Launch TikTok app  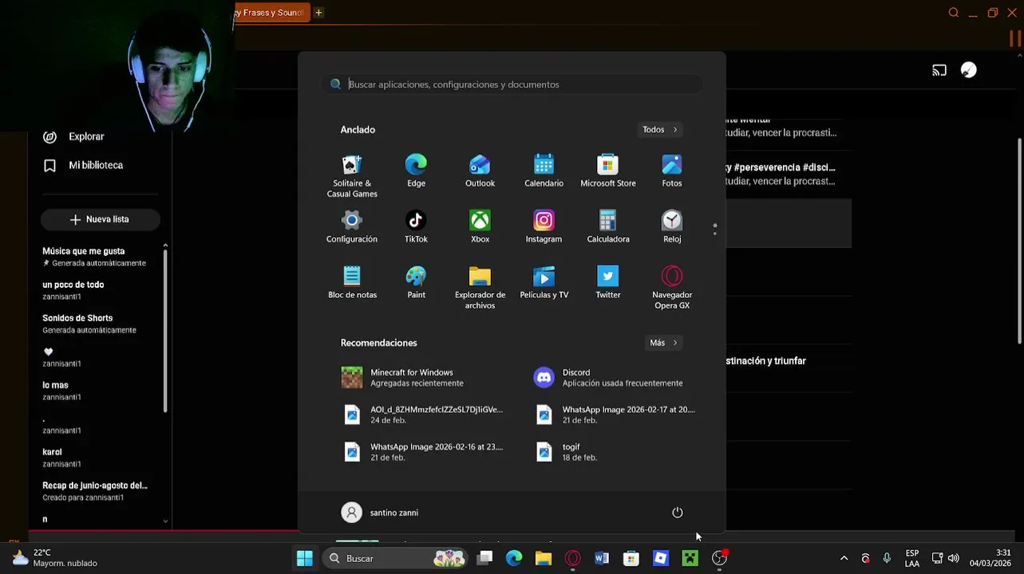(x=416, y=227)
